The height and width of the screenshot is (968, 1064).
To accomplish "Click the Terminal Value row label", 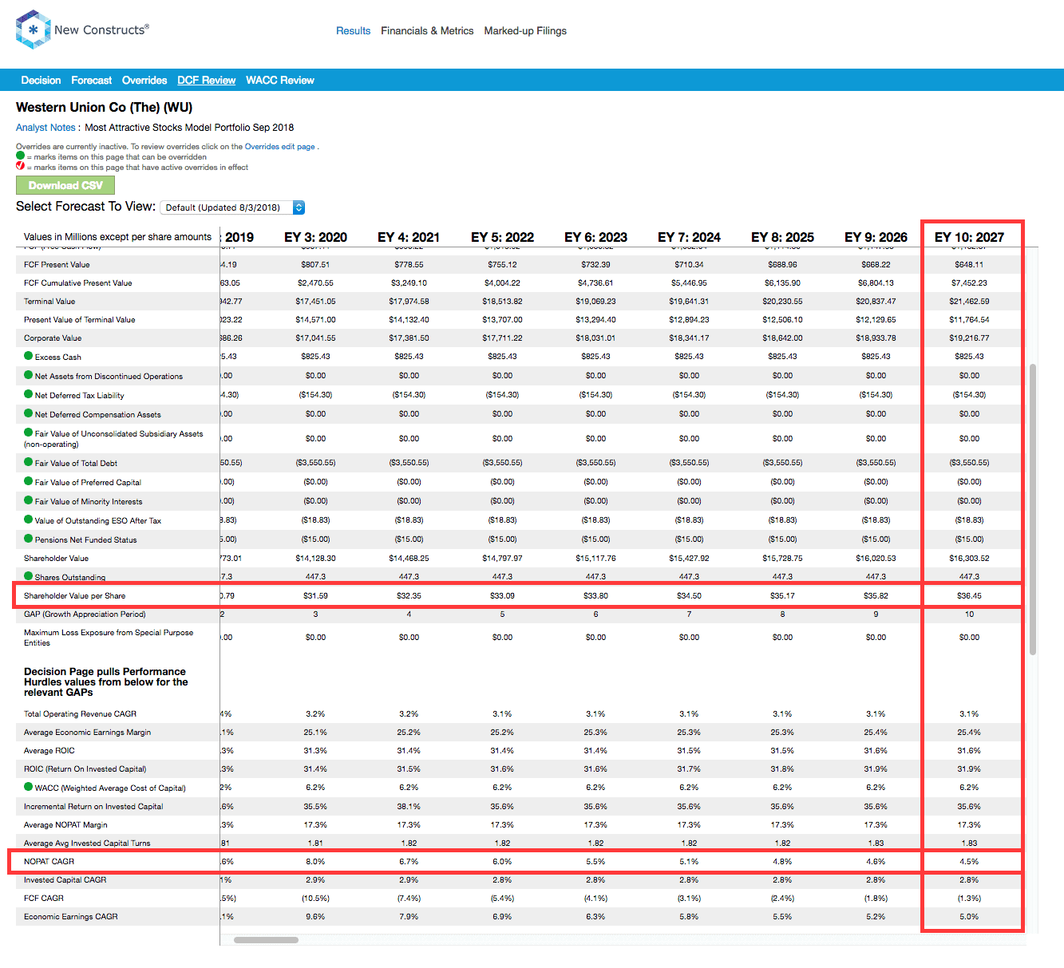I will pyautogui.click(x=49, y=302).
